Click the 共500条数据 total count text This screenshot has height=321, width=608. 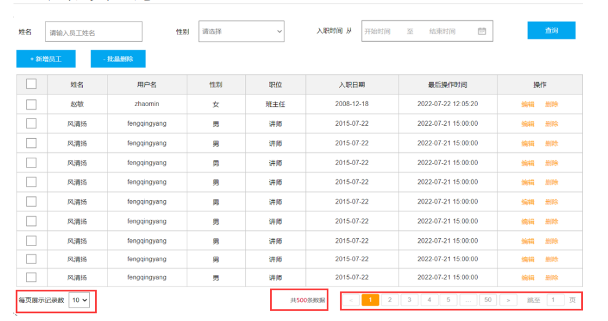[308, 300]
